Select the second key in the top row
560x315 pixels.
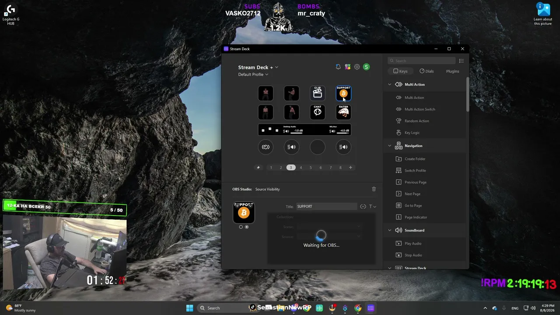click(x=291, y=93)
